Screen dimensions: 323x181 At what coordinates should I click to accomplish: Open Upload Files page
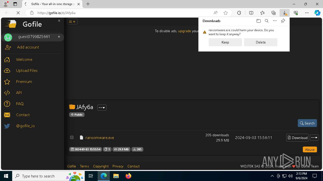pos(27,70)
